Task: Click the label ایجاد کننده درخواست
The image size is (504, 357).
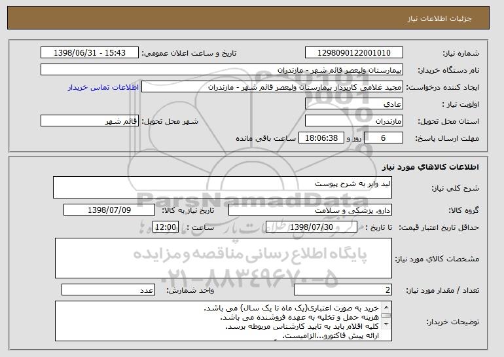Action: 442,87
